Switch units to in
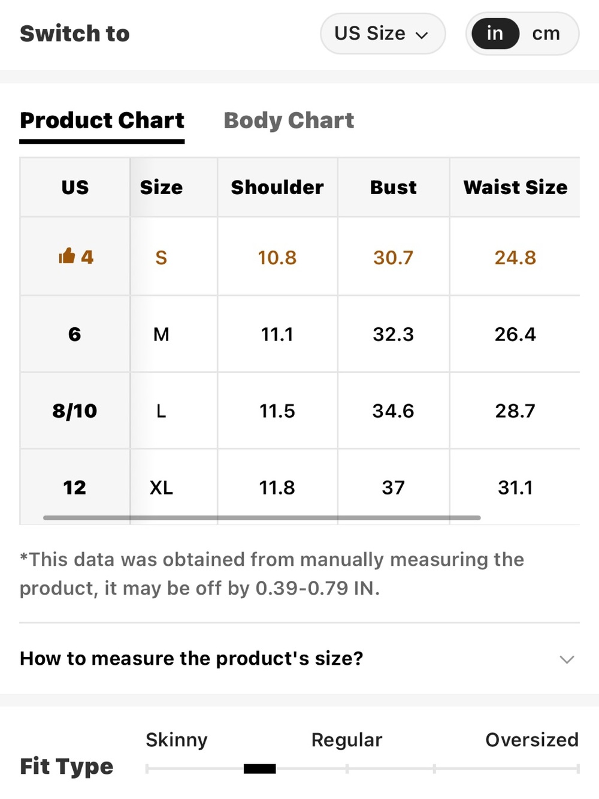Screen dimensions: 599x799 point(495,34)
